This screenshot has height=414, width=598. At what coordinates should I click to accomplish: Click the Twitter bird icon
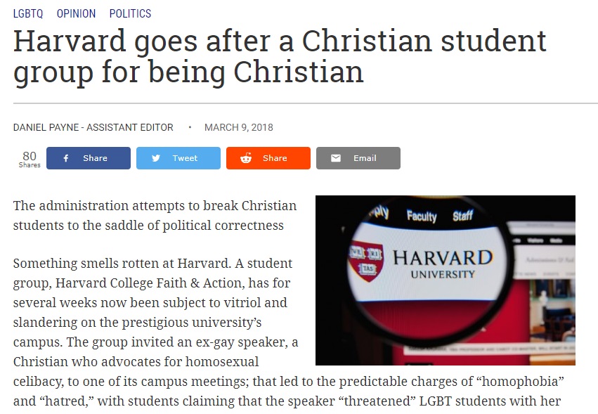point(156,158)
